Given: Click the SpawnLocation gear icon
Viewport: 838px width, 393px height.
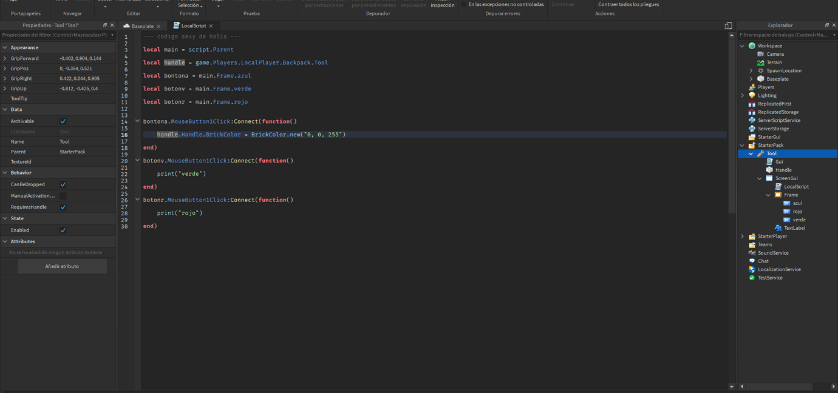Looking at the screenshot, I should click(x=760, y=70).
